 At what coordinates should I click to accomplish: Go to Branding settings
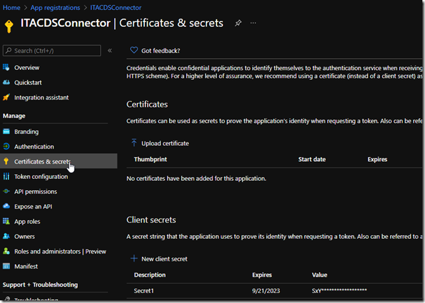26,132
